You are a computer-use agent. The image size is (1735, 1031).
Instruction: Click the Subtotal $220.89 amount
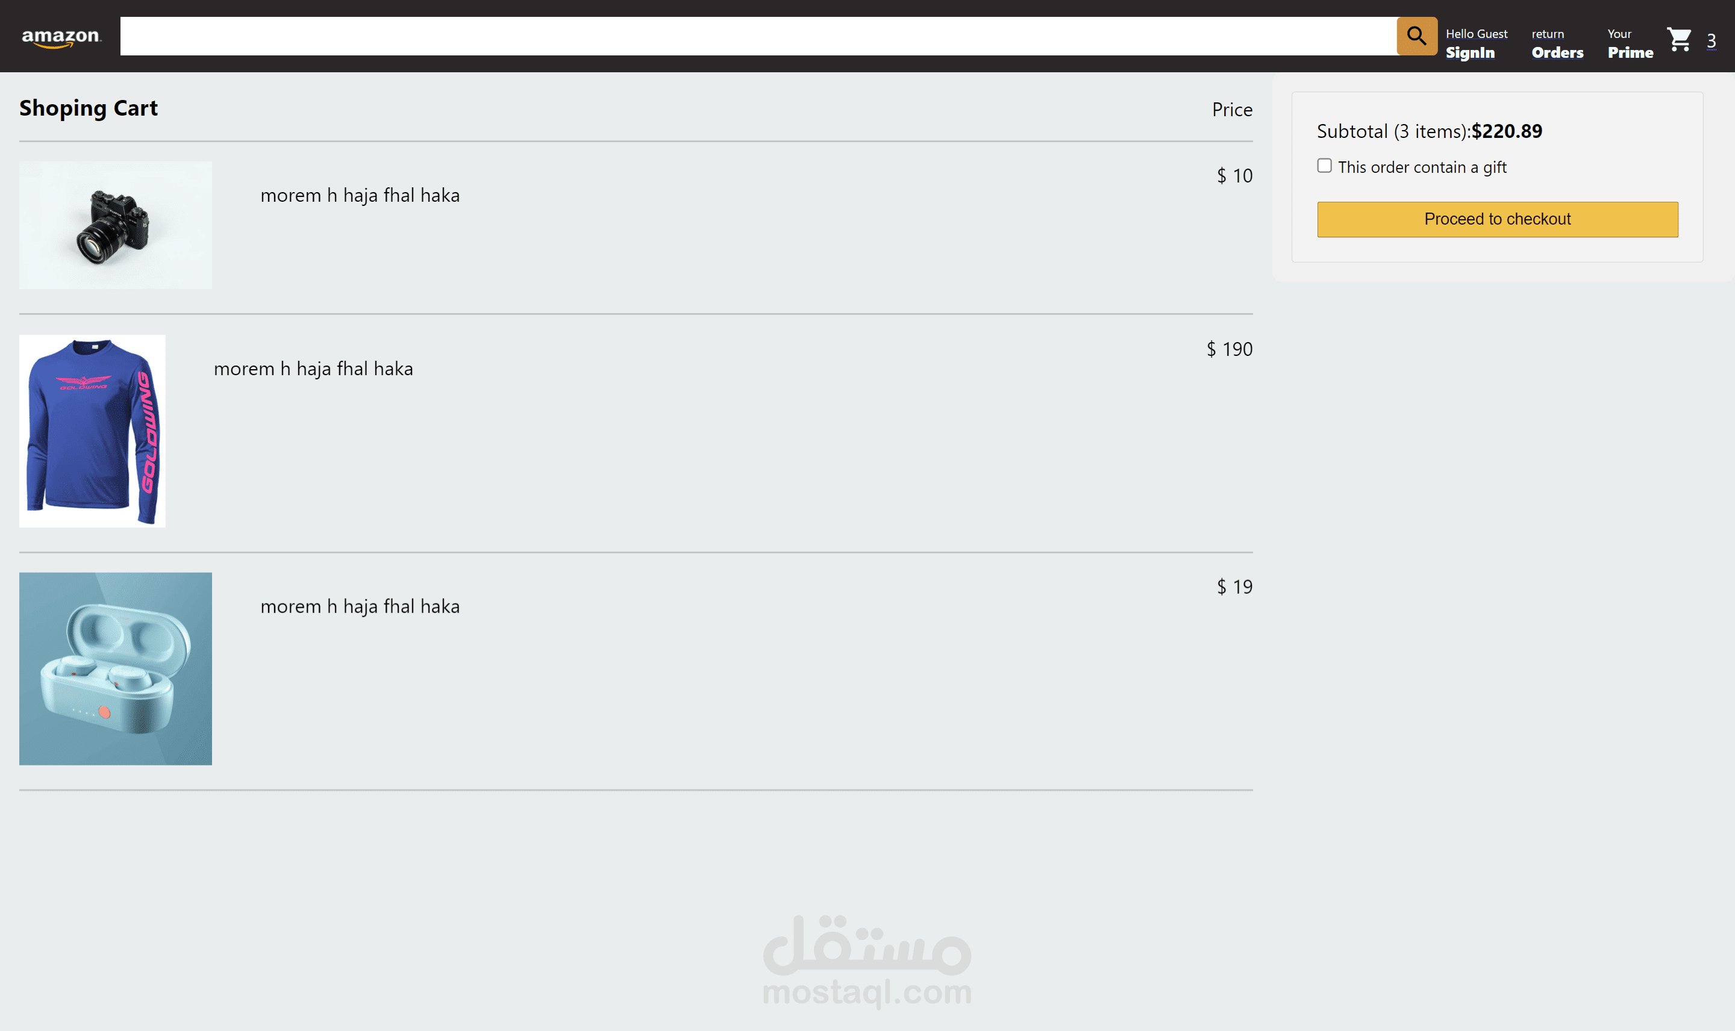point(1507,131)
